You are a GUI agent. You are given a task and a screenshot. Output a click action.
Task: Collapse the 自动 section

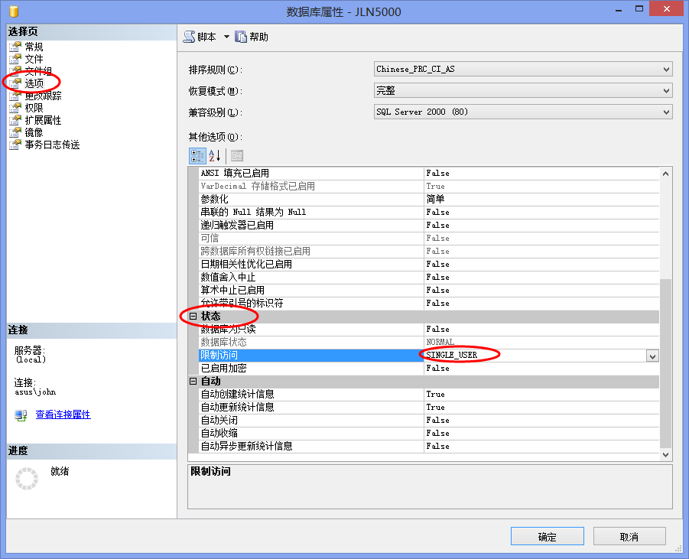(193, 382)
